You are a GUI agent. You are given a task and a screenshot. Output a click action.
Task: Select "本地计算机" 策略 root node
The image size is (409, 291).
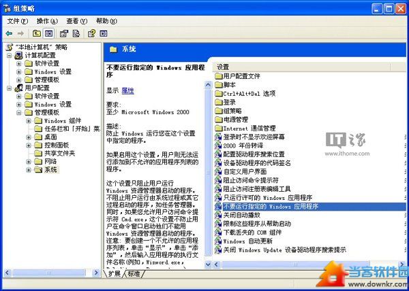coord(41,47)
